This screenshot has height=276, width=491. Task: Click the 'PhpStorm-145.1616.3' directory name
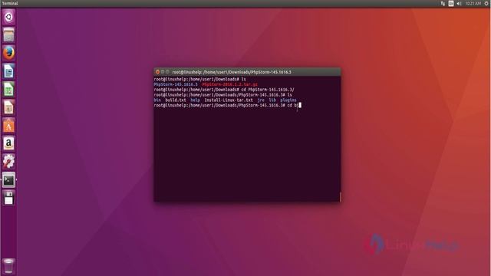tap(176, 84)
